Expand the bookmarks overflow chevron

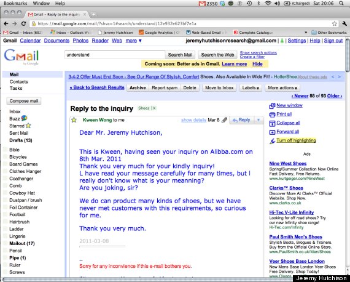[306, 33]
